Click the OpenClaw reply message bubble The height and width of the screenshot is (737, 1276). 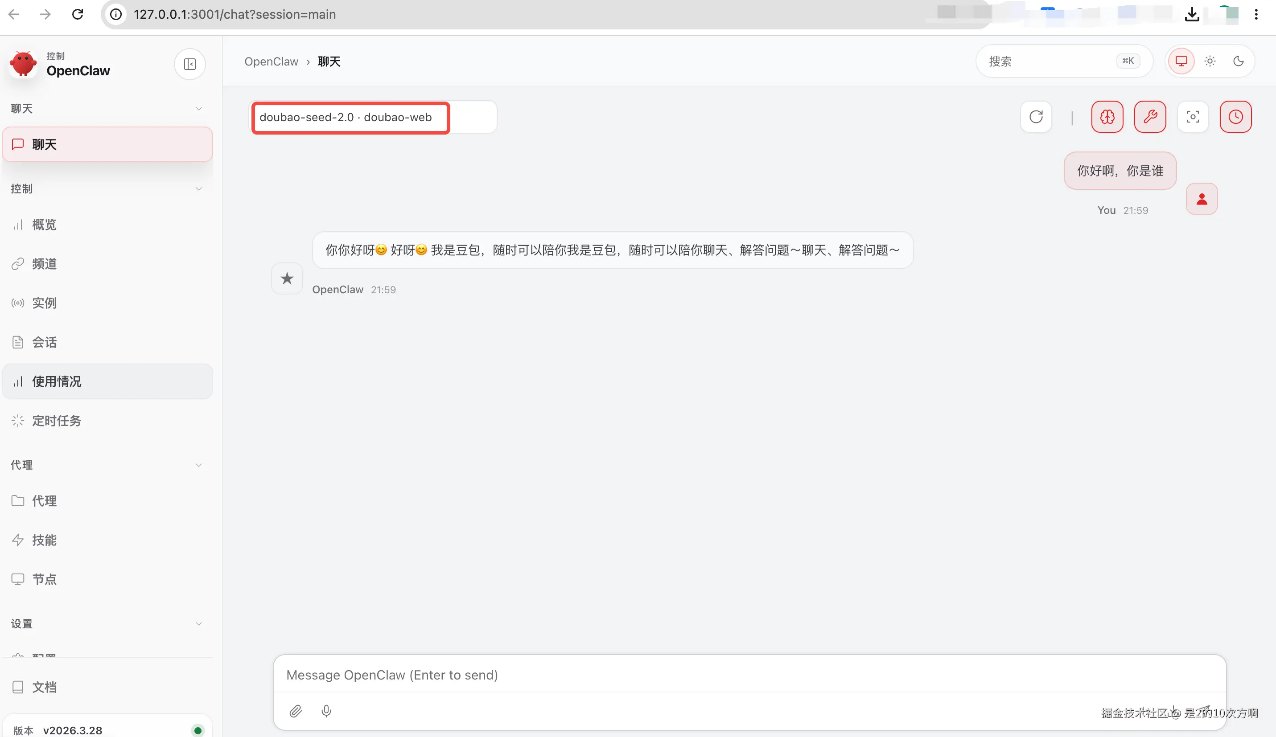[613, 250]
